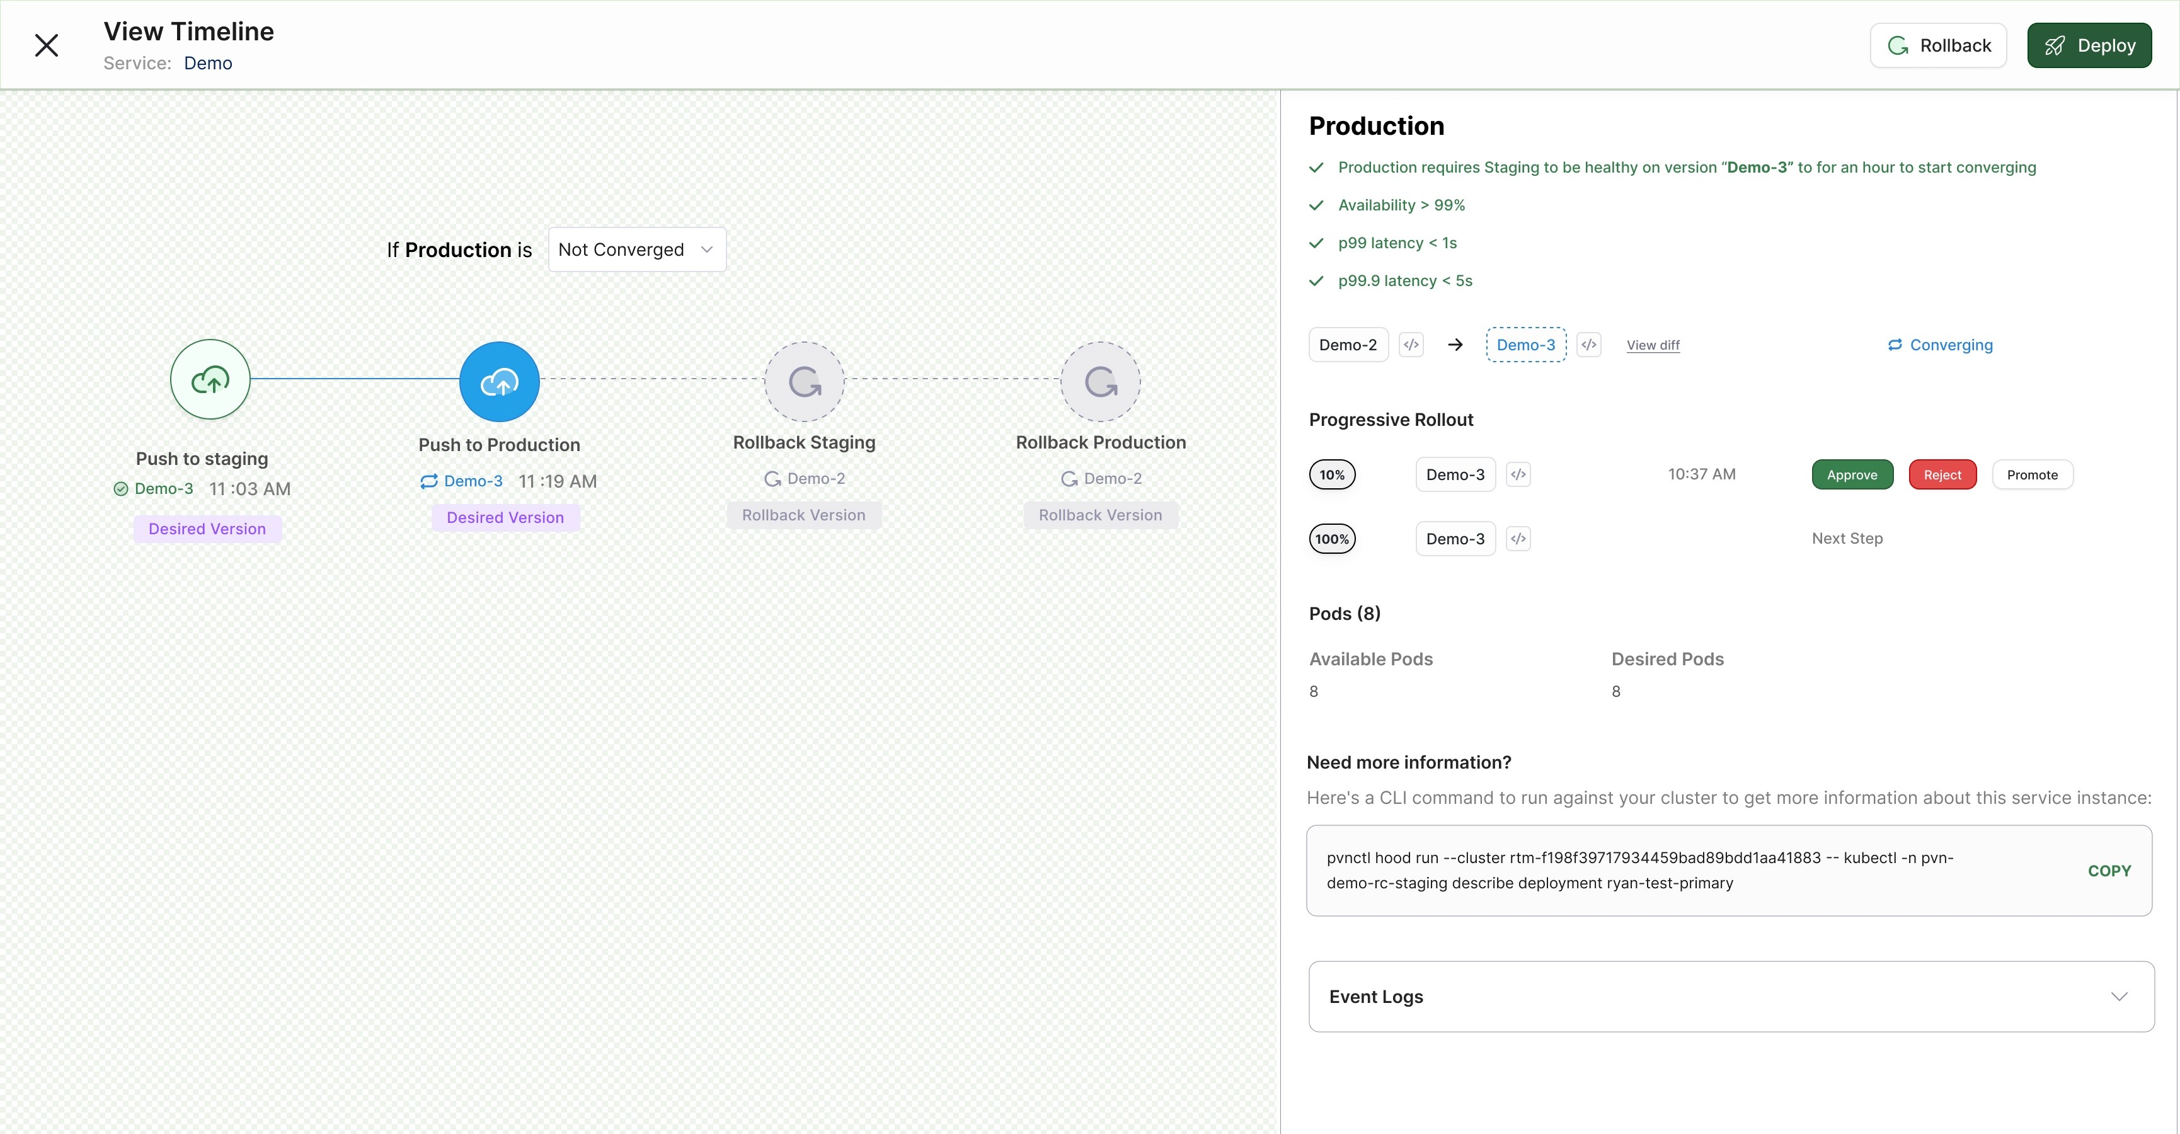Click code icon in 100% rollout row
Image resolution: width=2180 pixels, height=1134 pixels.
(x=1518, y=539)
